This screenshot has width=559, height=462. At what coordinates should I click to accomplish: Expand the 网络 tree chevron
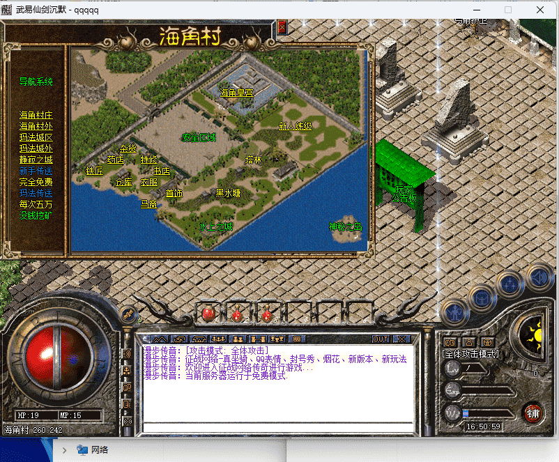(65, 450)
